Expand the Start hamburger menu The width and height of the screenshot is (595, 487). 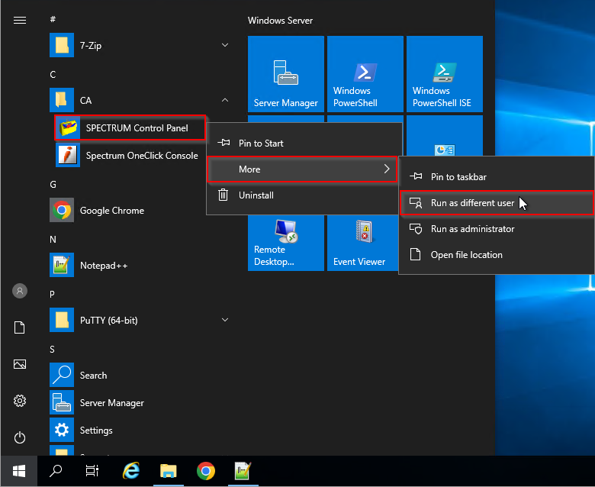pos(20,21)
